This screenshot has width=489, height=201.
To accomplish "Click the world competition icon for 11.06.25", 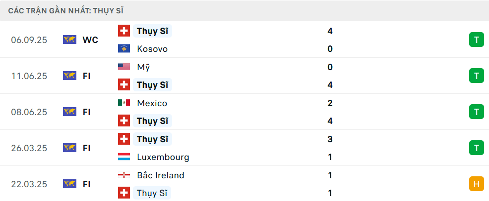I will 69,76.
